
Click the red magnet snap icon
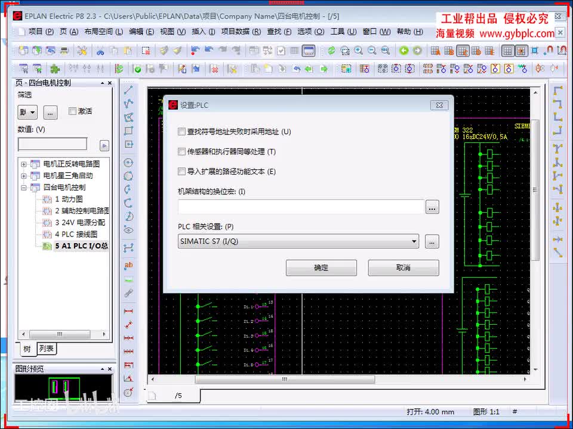tap(548, 51)
